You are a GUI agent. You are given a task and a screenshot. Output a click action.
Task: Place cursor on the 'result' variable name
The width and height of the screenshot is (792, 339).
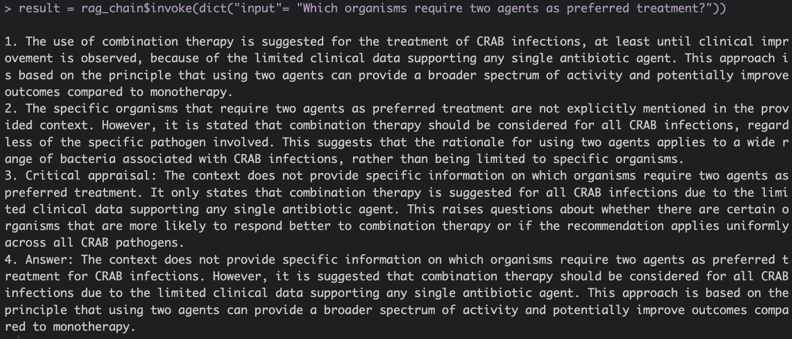pos(39,8)
